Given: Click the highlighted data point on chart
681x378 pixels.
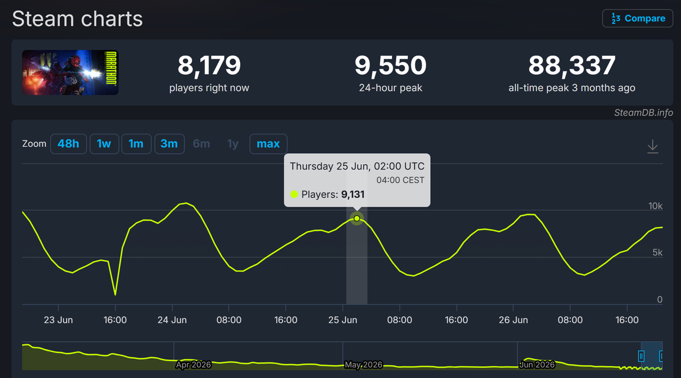Looking at the screenshot, I should coord(357,218).
